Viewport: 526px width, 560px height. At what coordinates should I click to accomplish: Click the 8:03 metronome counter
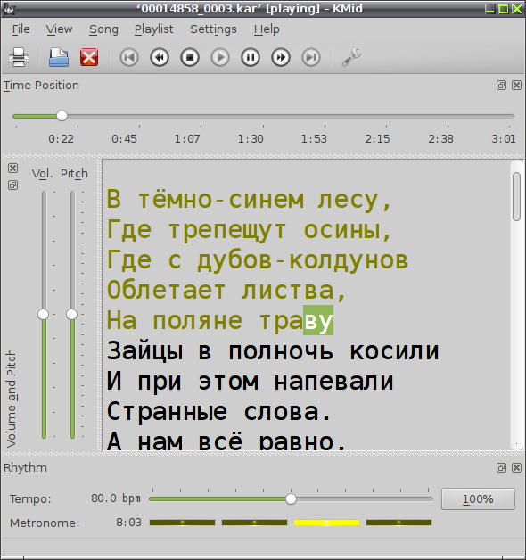point(128,523)
